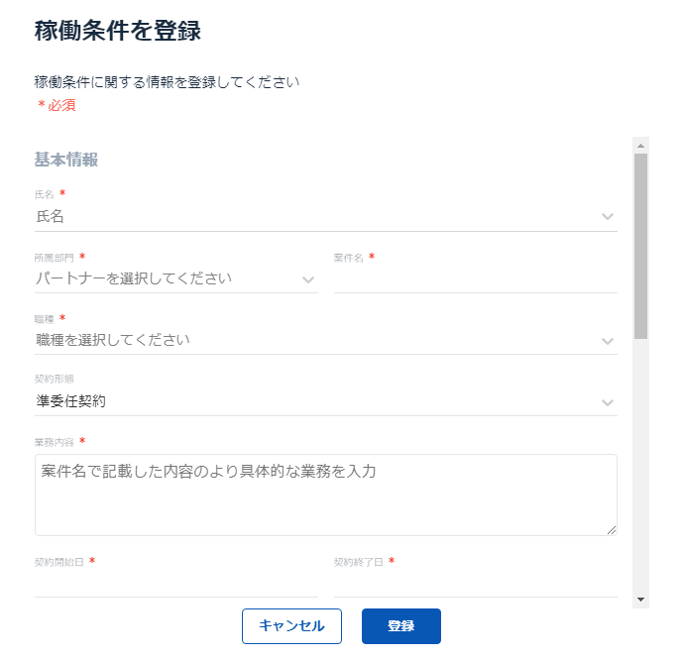Select the 契約終了日 date field

475,584
